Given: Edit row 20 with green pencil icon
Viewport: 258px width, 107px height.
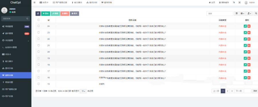Looking at the screenshot, I should point(245,52).
